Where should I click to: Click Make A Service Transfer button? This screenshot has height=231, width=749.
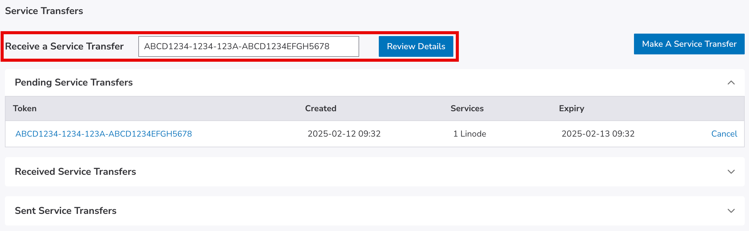tap(689, 44)
